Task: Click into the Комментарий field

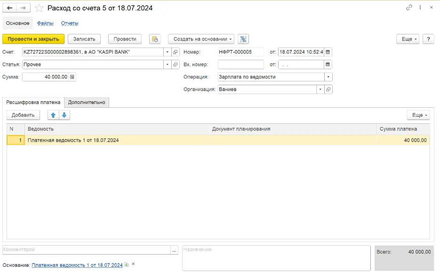Action: point(87,250)
